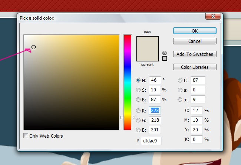Click the web-safe color cube warning icon
Screen dimensions: 241x165
tap(165, 53)
